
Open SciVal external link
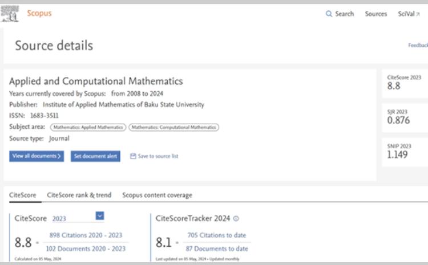[409, 14]
